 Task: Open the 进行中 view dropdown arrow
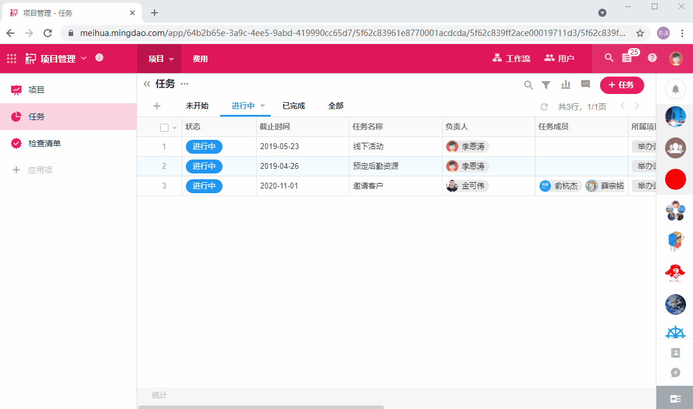click(x=263, y=106)
